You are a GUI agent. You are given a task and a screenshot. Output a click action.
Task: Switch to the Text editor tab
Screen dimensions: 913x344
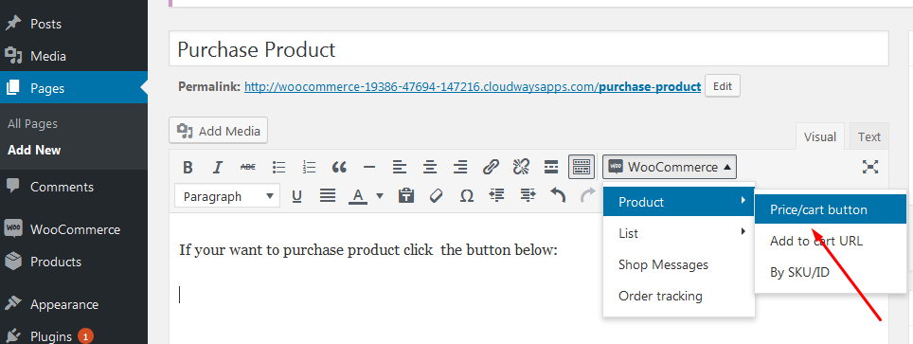pos(868,137)
